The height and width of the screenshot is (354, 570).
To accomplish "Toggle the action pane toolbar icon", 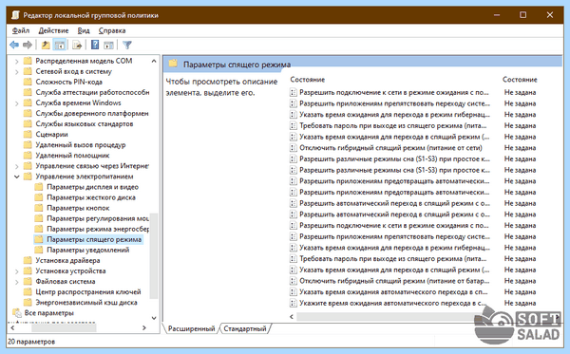I will point(108,45).
